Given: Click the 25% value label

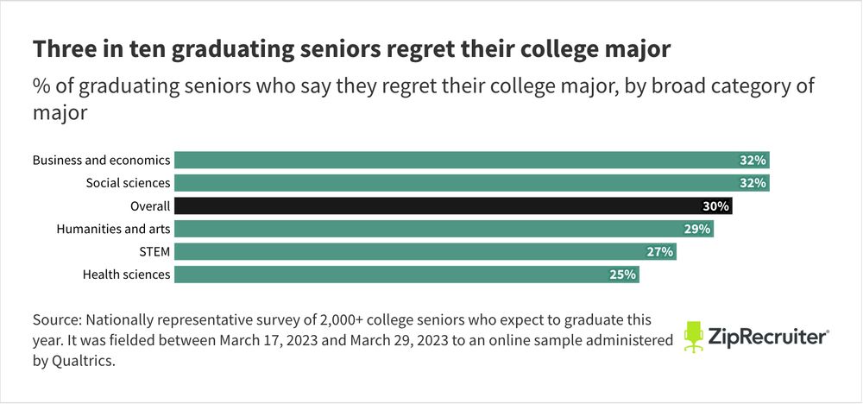Looking at the screenshot, I should (x=623, y=275).
